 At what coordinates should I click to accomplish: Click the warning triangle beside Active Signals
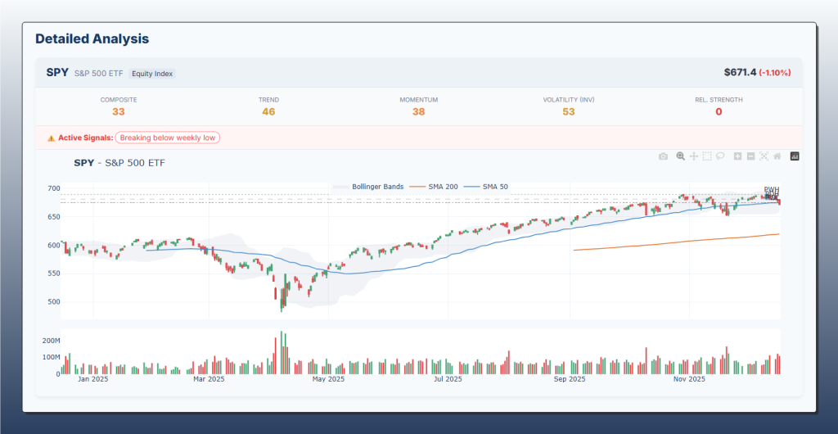[x=52, y=138]
